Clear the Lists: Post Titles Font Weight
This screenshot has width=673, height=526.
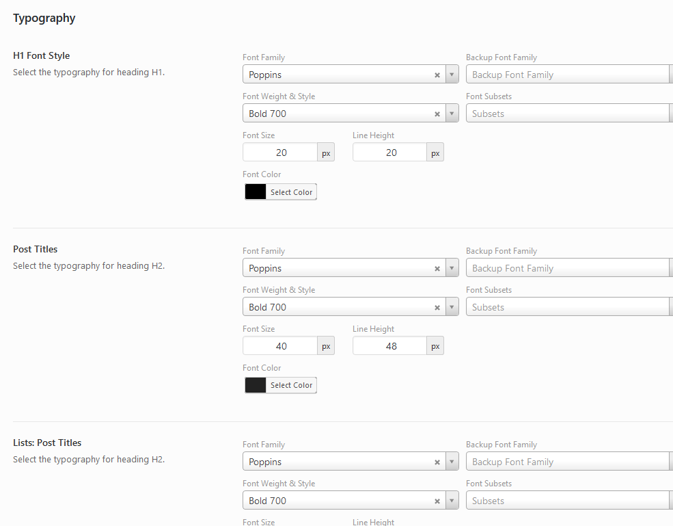437,500
